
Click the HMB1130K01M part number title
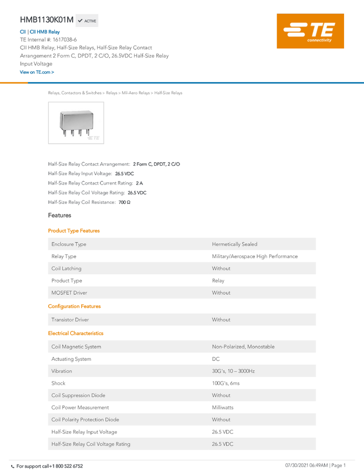47,20
